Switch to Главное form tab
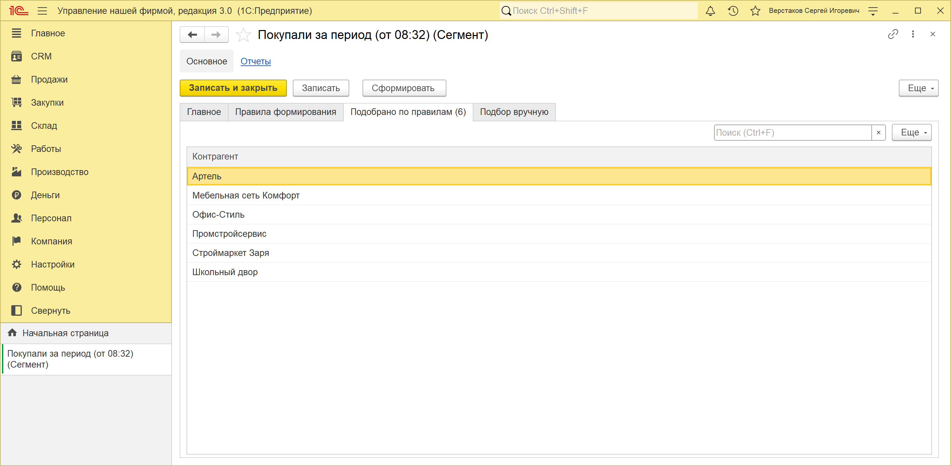The height and width of the screenshot is (466, 951). pos(204,112)
